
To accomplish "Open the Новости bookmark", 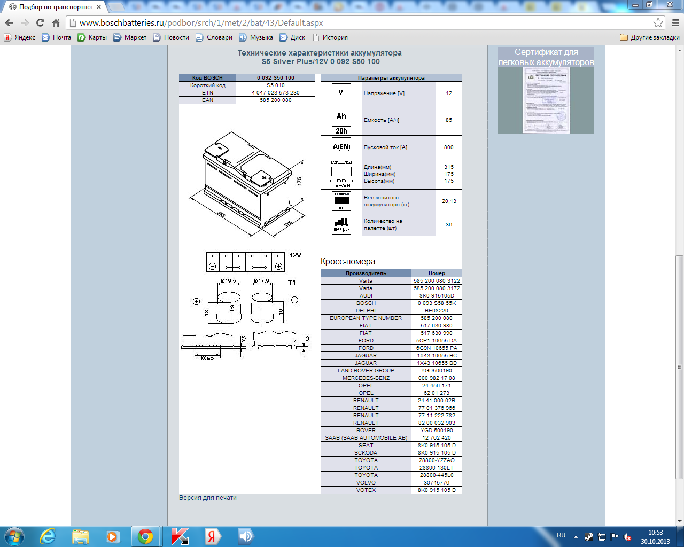I will pos(171,37).
